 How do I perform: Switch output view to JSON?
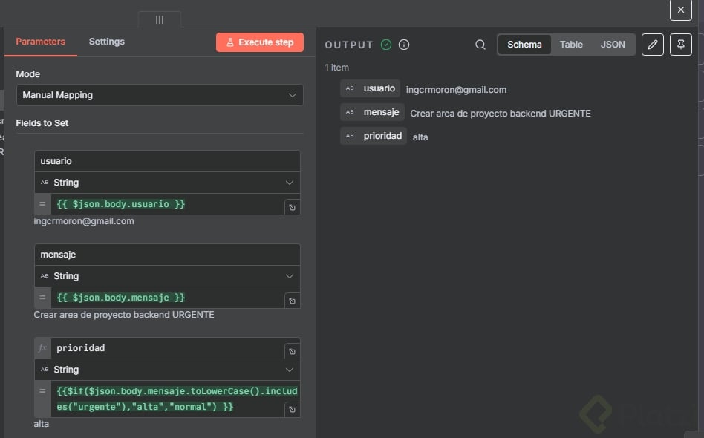[613, 45]
